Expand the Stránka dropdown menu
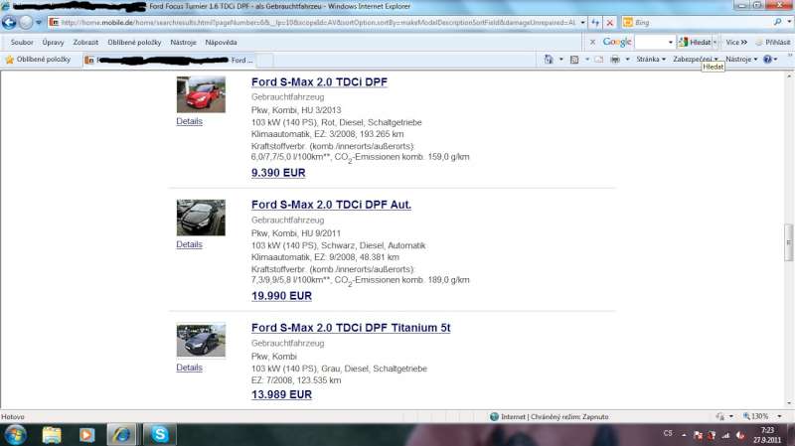 pyautogui.click(x=651, y=60)
